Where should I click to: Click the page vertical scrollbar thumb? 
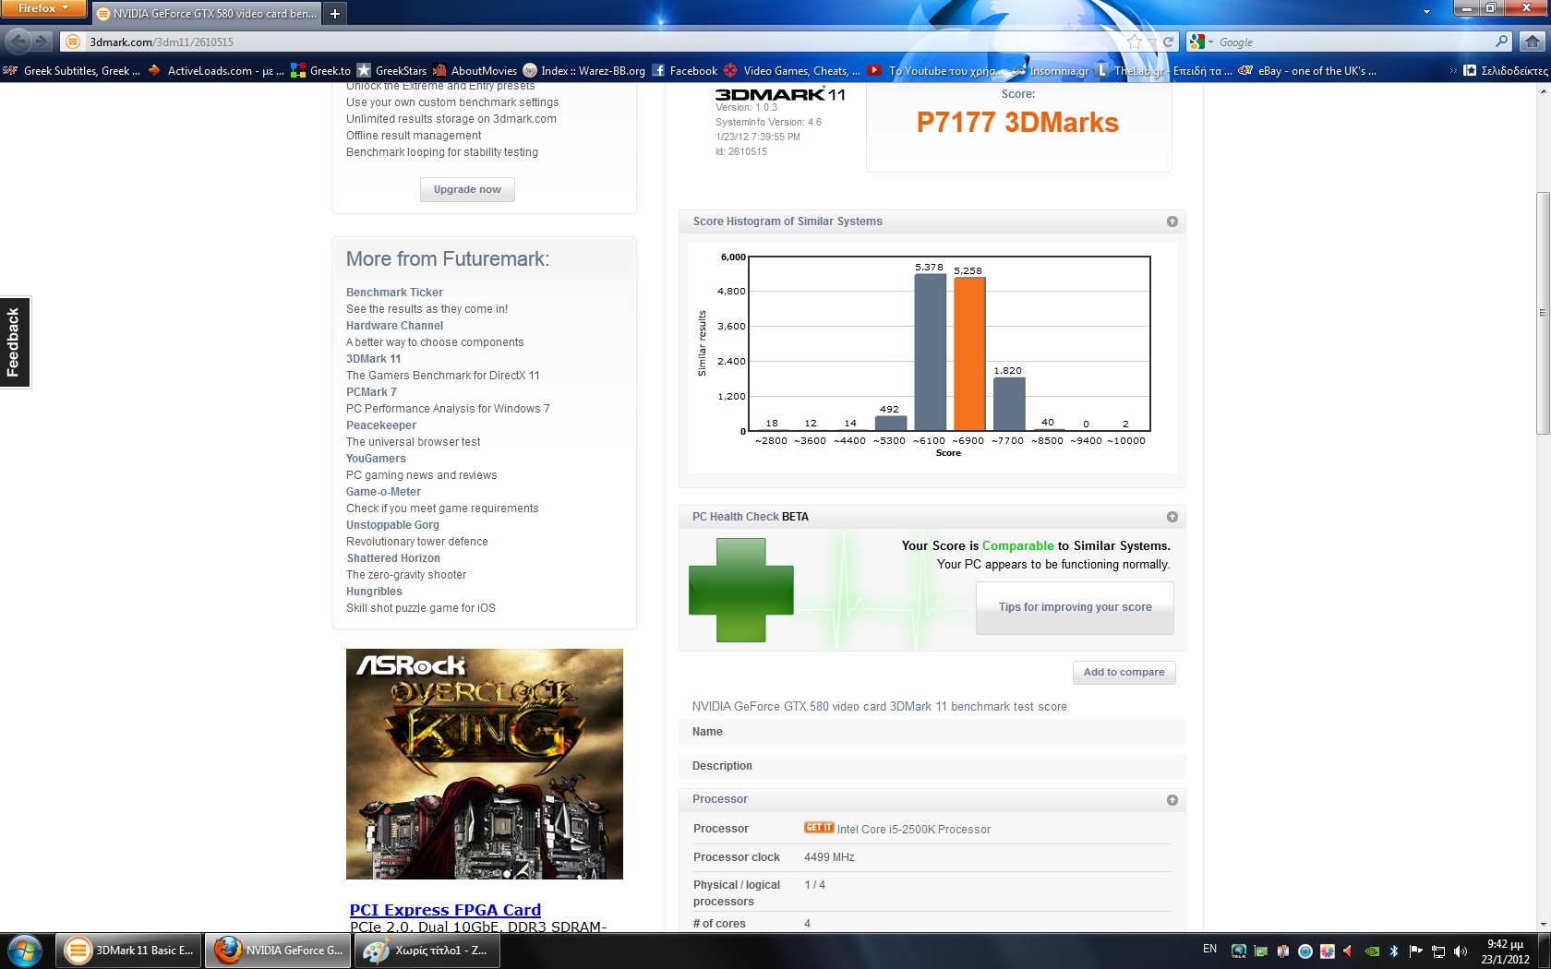(x=1543, y=313)
